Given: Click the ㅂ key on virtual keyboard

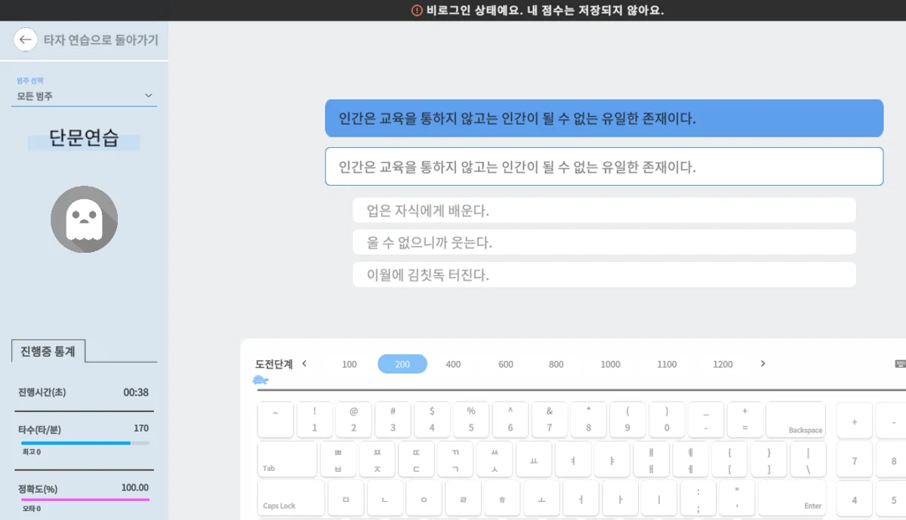Looking at the screenshot, I should [x=338, y=459].
